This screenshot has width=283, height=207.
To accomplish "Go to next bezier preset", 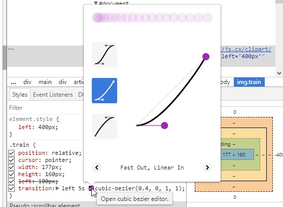I will (207, 168).
